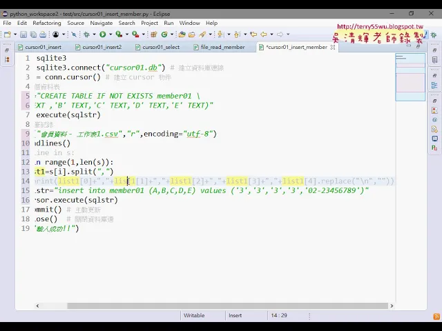The width and height of the screenshot is (442, 331).
Task: Open the Window menu
Action: click(190, 23)
